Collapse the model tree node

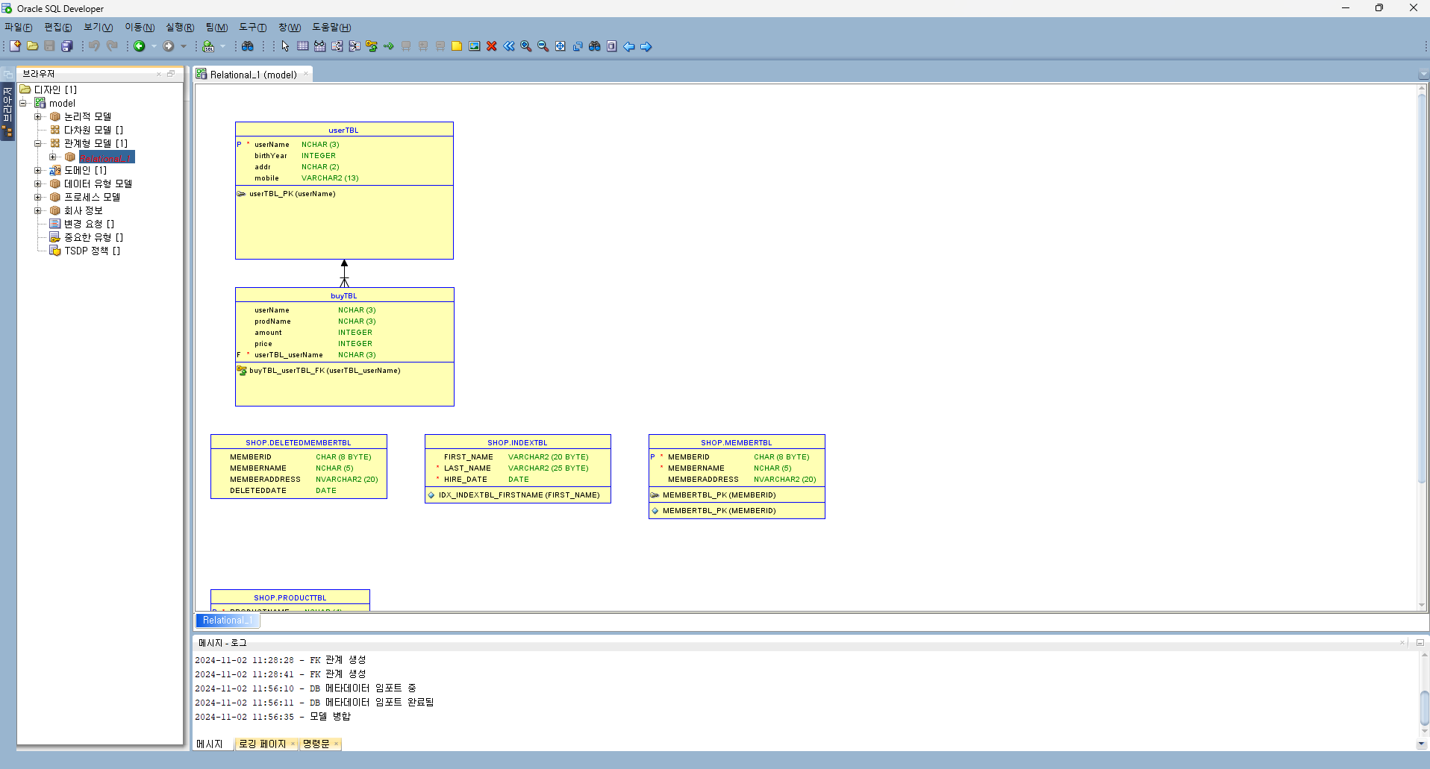(24, 103)
